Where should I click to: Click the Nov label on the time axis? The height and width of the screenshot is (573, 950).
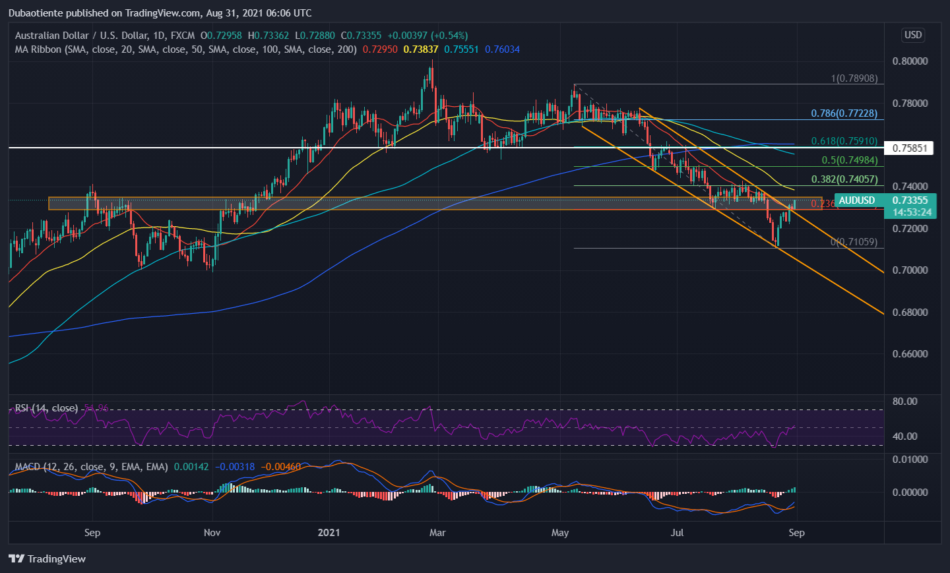tap(212, 533)
